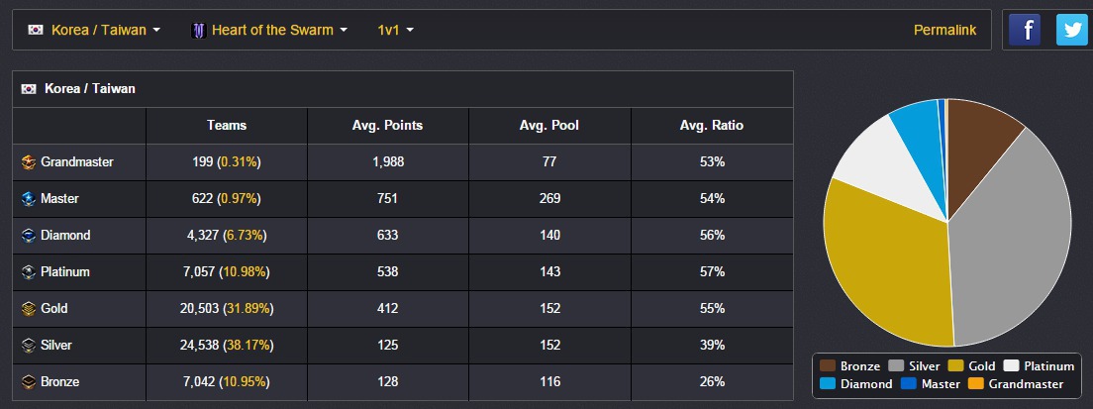Screen dimensions: 1093x409
Task: Click the Diamond league badge icon
Action: pos(29,236)
